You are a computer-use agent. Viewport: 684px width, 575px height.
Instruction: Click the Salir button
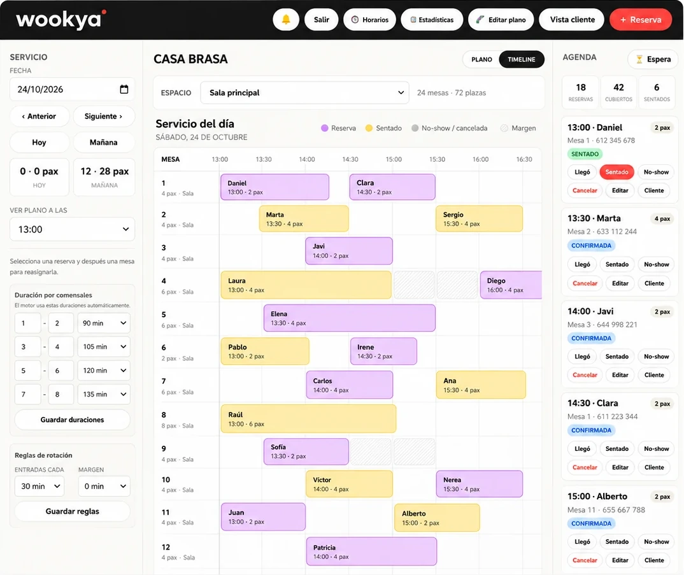click(x=322, y=20)
